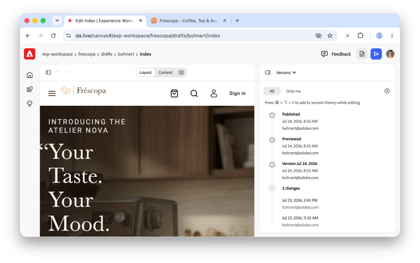Open a new browser tab
420x263 pixels.
point(237,21)
